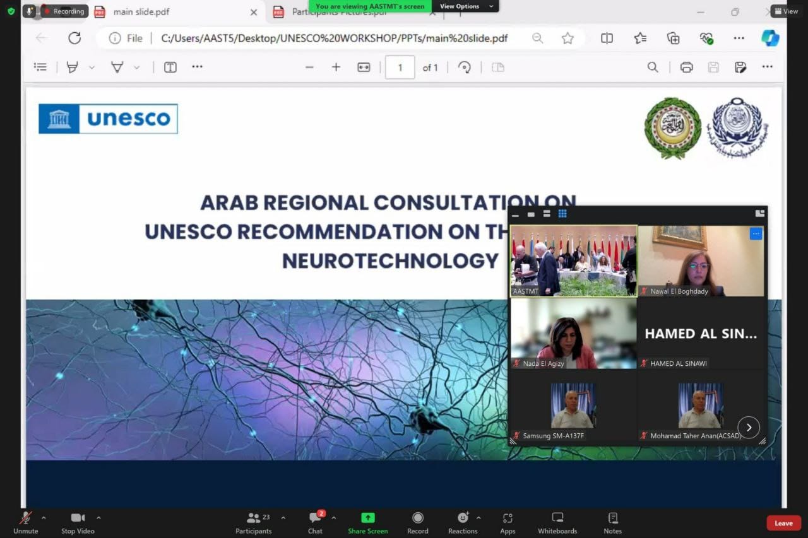Click the PDF rotate icon
This screenshot has width=808, height=538.
(465, 67)
